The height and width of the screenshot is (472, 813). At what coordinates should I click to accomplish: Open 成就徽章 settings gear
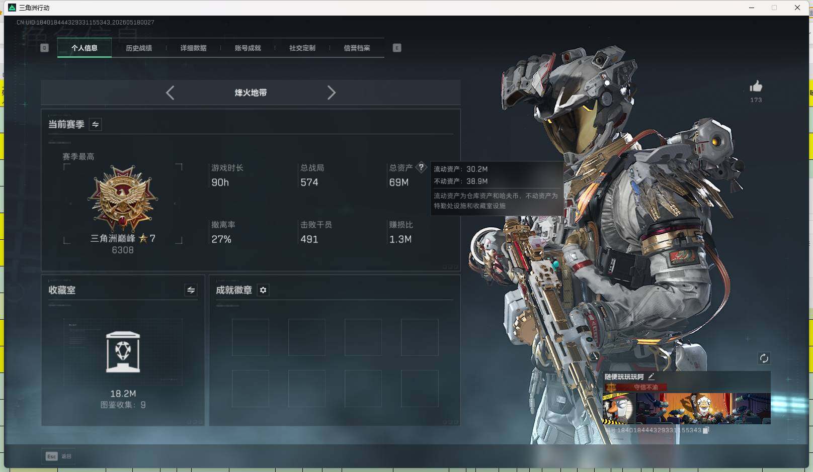(263, 290)
